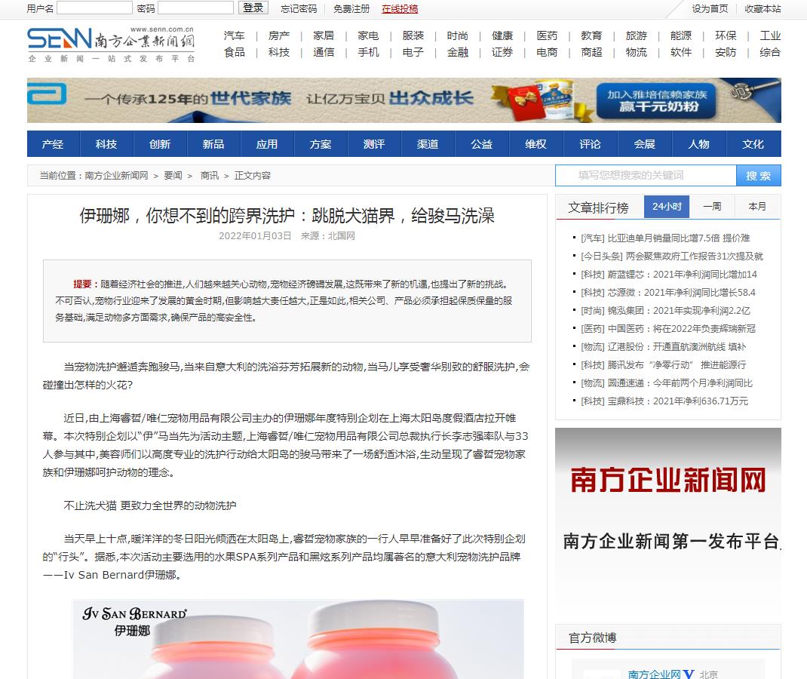This screenshot has height=679, width=807.
Task: Open the 环保 category link
Action: point(726,35)
